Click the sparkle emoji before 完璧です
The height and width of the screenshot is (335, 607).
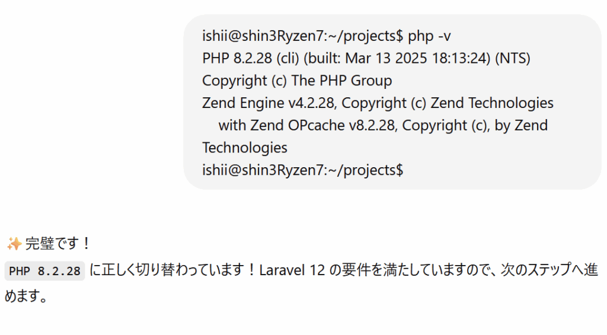pos(14,244)
